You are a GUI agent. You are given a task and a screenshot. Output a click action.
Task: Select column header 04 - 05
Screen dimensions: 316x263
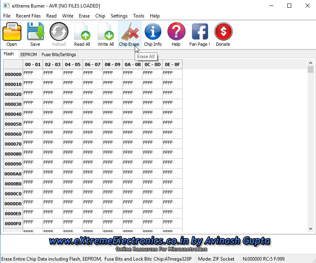point(73,64)
